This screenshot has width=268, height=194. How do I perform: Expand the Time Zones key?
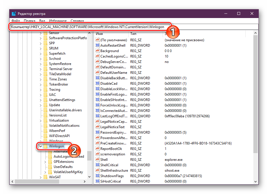(40, 79)
